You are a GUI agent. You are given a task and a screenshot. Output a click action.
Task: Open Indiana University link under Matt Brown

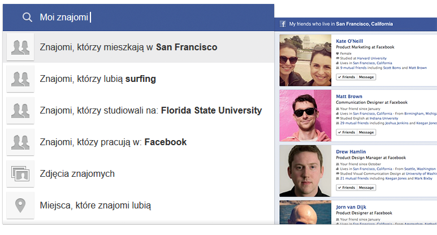[x=384, y=118]
